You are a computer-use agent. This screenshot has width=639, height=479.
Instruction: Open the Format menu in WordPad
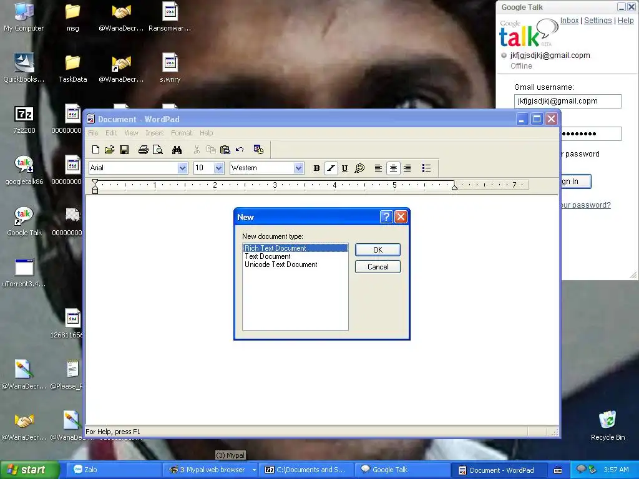182,133
